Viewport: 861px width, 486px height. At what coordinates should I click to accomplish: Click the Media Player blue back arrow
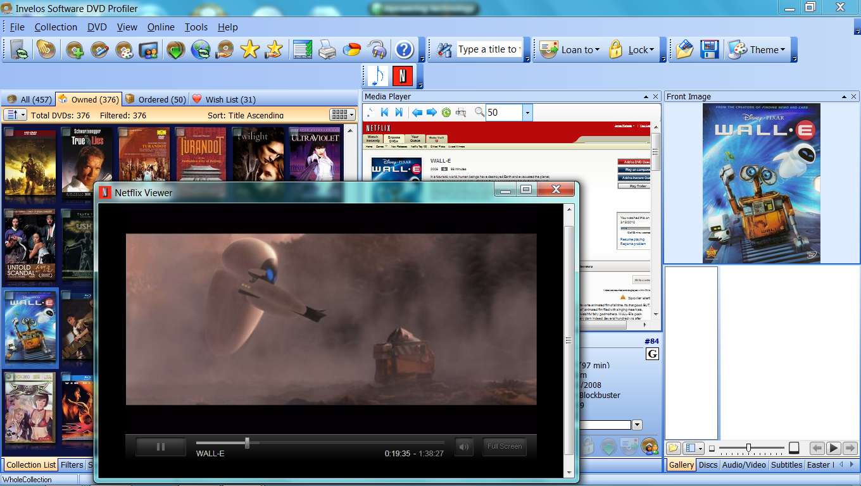point(417,112)
